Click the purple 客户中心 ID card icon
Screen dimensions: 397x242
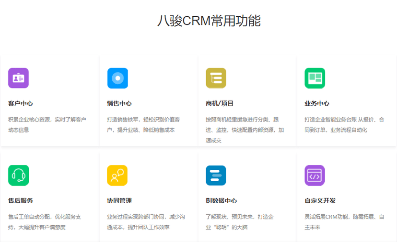[x=19, y=78]
